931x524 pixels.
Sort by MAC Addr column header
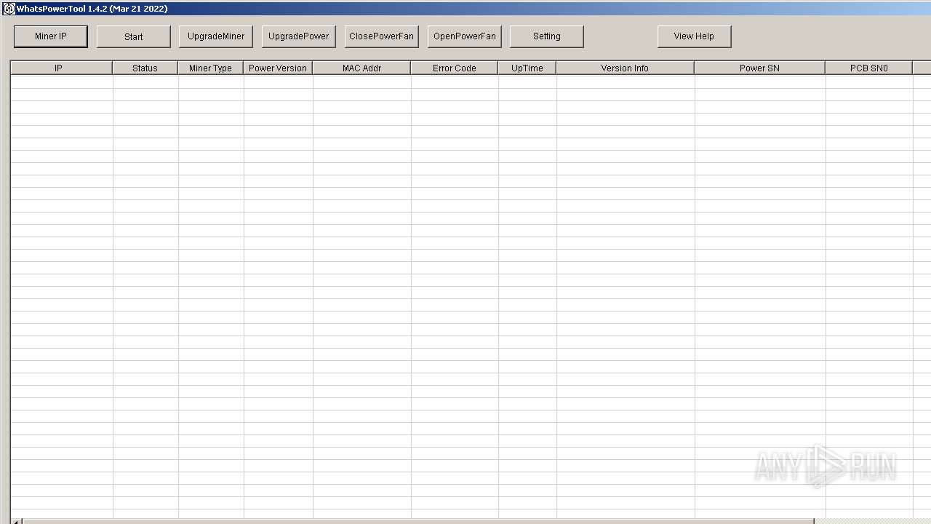(361, 68)
